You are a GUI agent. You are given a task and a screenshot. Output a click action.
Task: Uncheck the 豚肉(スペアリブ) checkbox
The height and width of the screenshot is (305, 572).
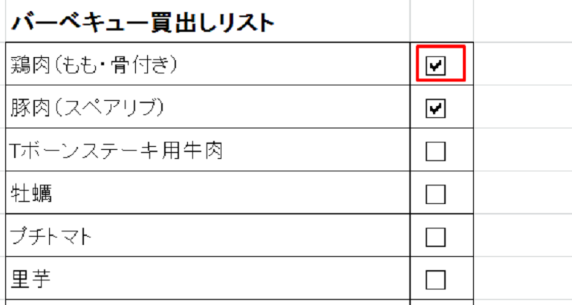click(436, 108)
